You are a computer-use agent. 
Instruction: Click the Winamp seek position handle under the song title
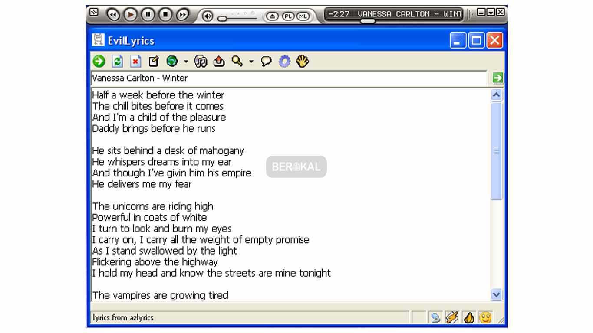(x=368, y=21)
